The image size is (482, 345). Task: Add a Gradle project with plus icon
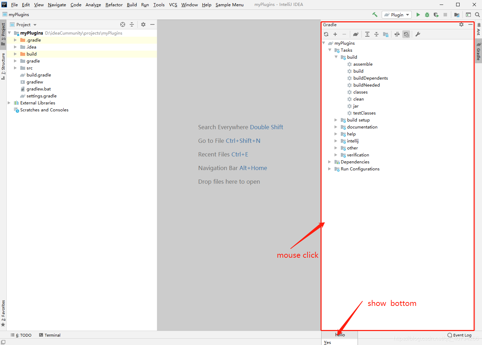click(335, 34)
